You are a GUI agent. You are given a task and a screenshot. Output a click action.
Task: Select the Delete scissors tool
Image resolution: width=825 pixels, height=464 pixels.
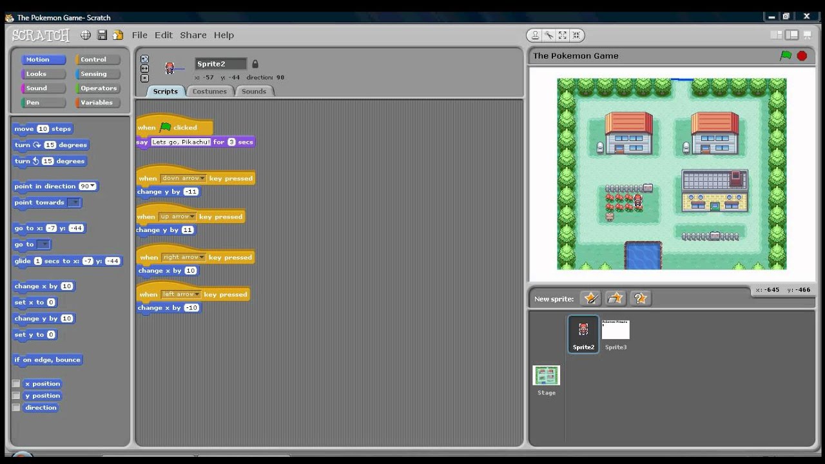pos(548,35)
